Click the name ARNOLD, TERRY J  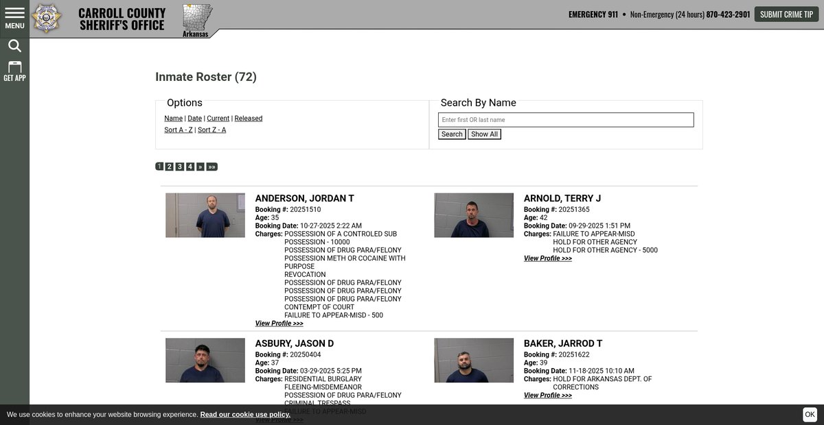(x=562, y=199)
